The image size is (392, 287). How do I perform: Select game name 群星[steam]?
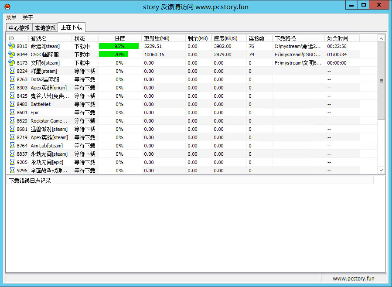[44, 71]
